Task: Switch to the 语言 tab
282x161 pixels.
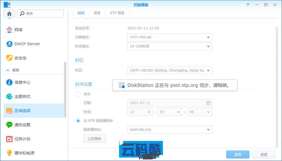Action: tap(97, 13)
